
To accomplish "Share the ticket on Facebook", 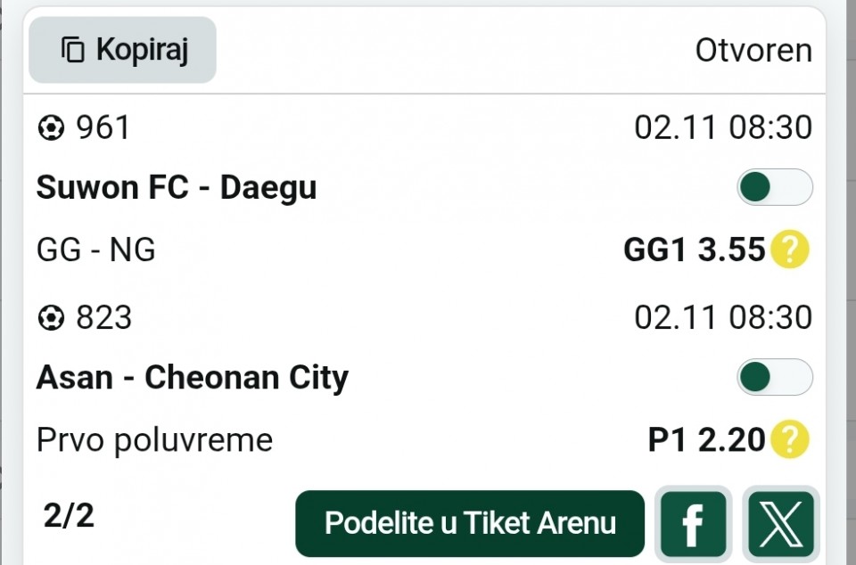I will coord(693,524).
